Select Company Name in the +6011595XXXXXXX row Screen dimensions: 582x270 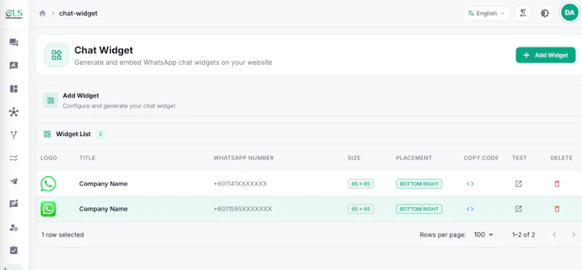(103, 209)
